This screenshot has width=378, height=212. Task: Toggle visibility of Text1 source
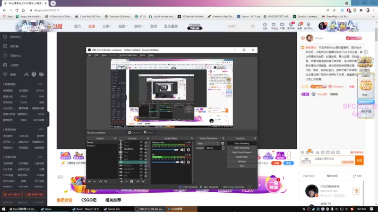tap(141, 142)
